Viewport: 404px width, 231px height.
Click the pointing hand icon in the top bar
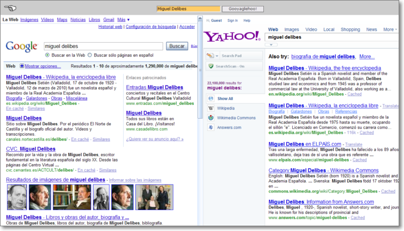tap(10, 8)
